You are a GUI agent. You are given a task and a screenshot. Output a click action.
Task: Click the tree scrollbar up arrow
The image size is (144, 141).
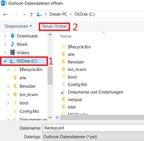coord(50,35)
